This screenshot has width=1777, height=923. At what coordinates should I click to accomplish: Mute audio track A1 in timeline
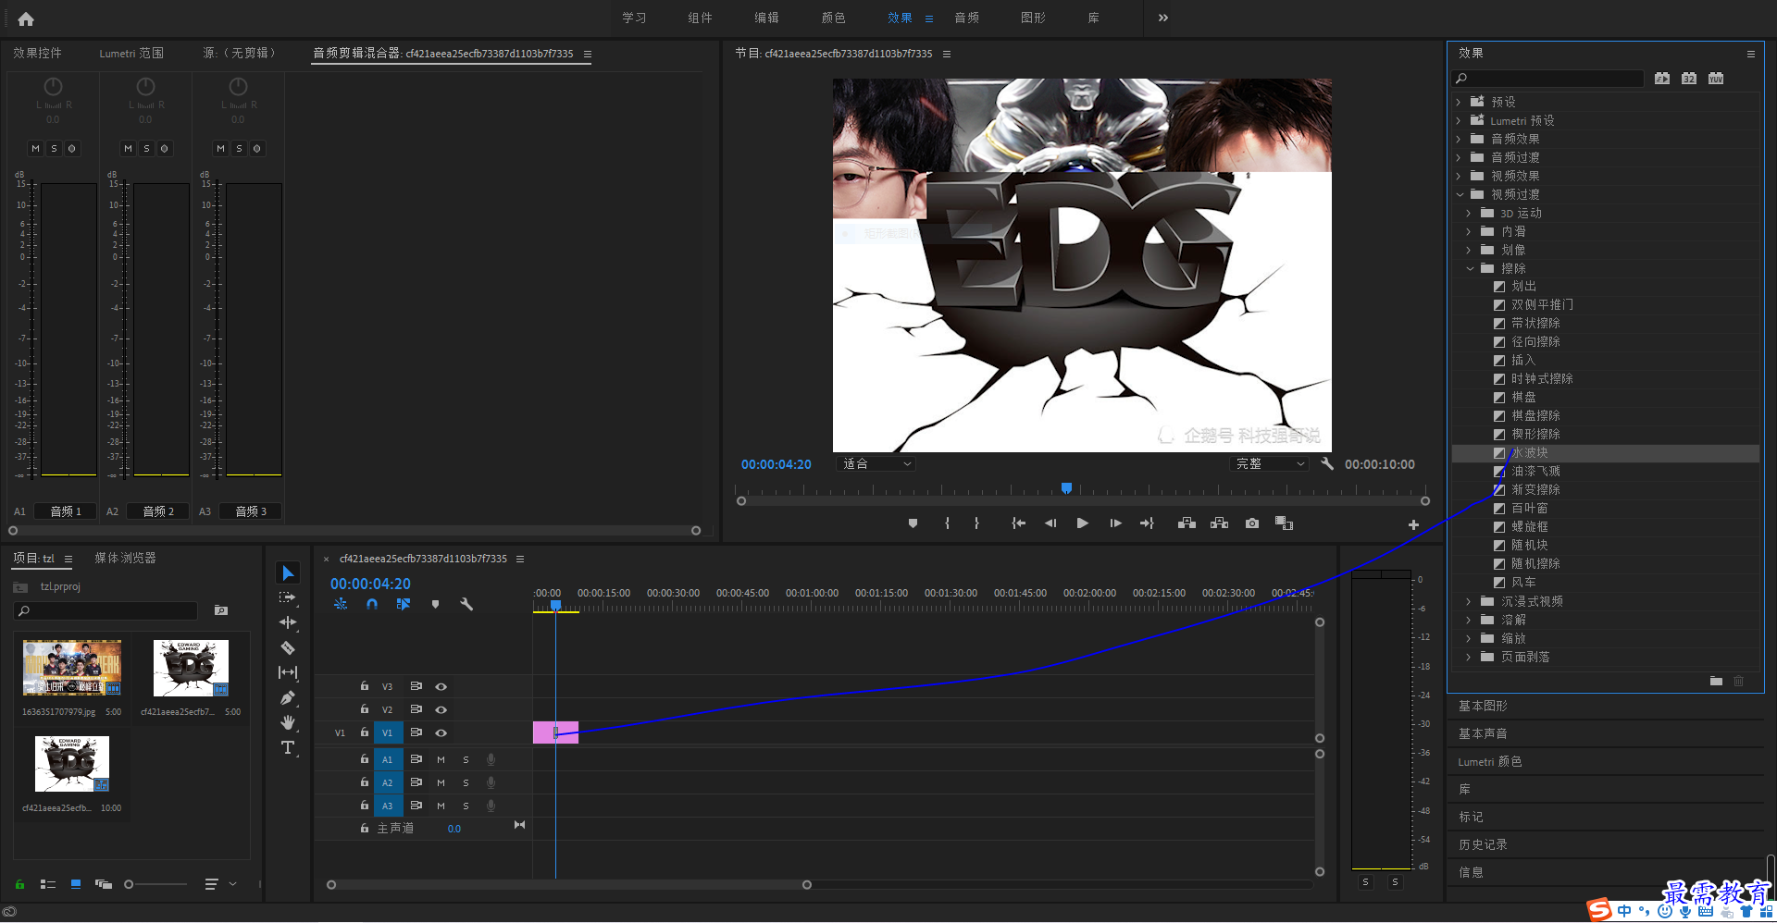coord(441,759)
